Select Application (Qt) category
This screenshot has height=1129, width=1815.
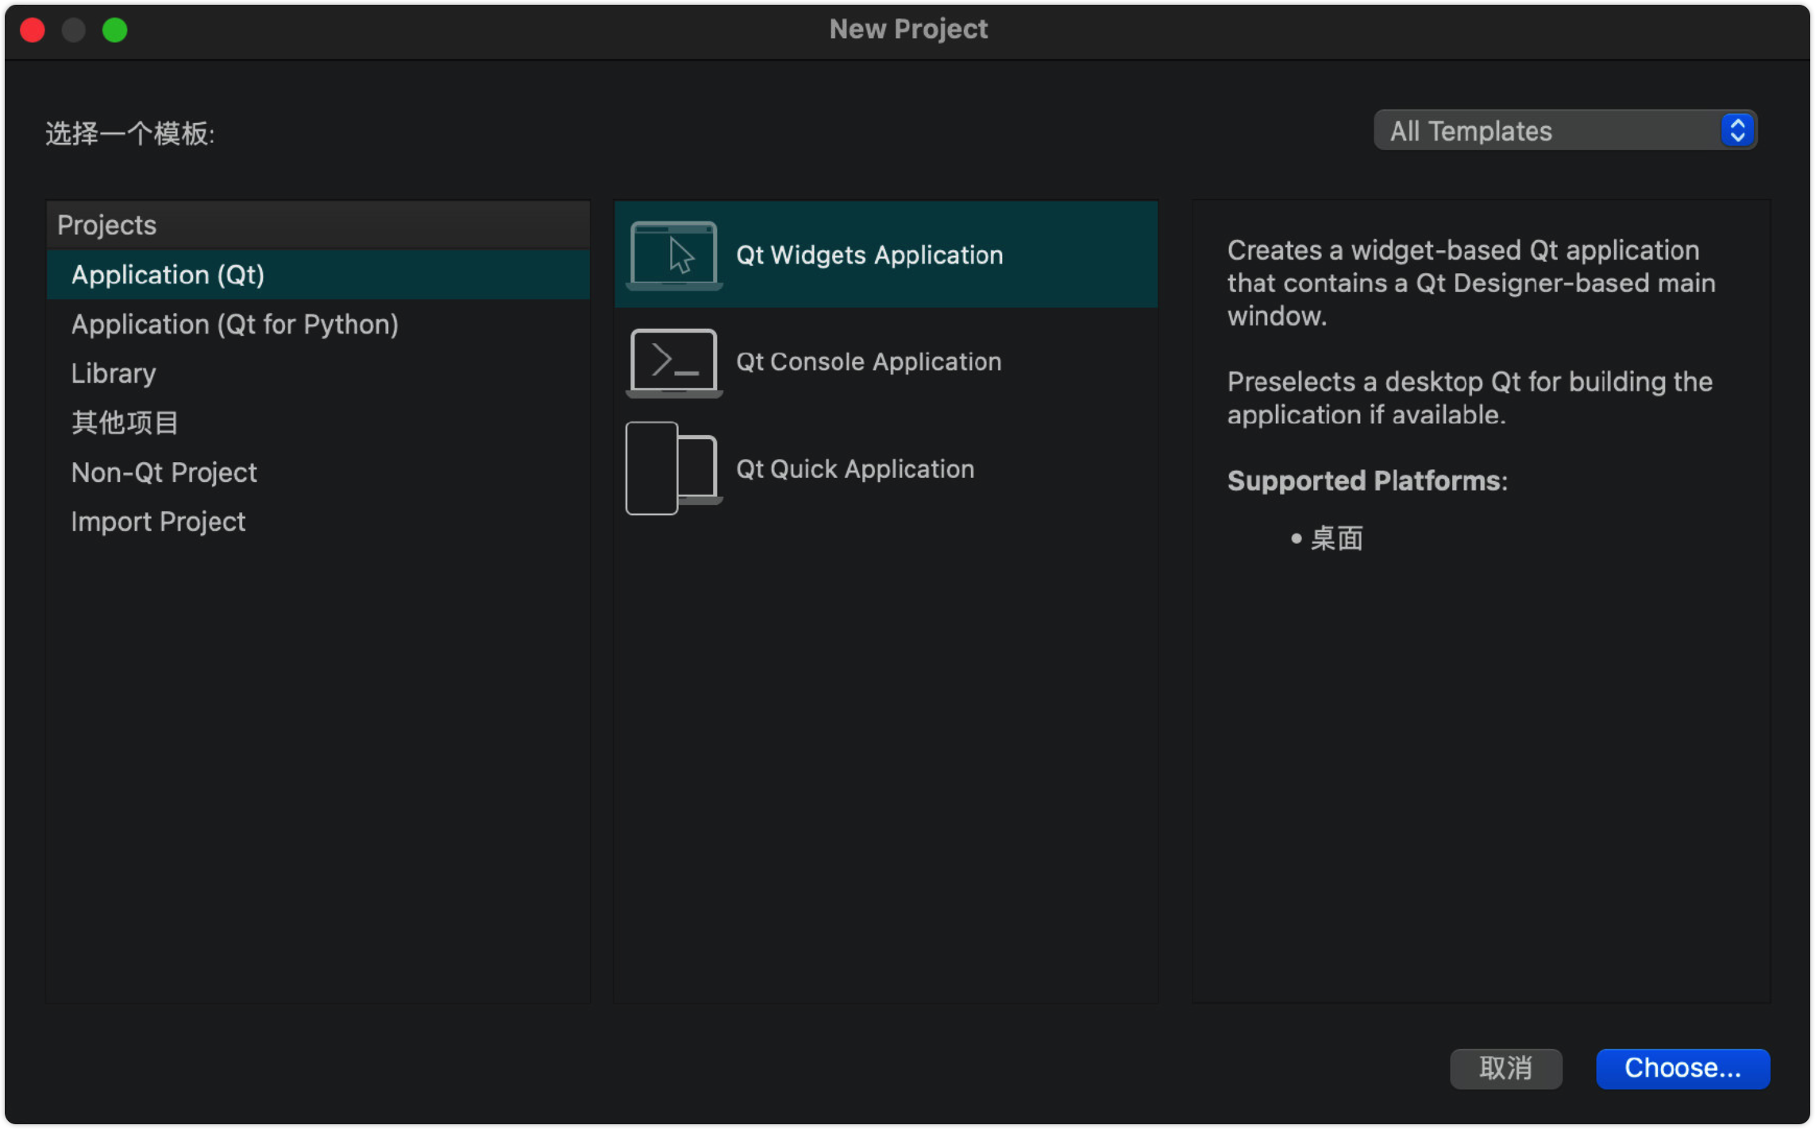point(168,275)
